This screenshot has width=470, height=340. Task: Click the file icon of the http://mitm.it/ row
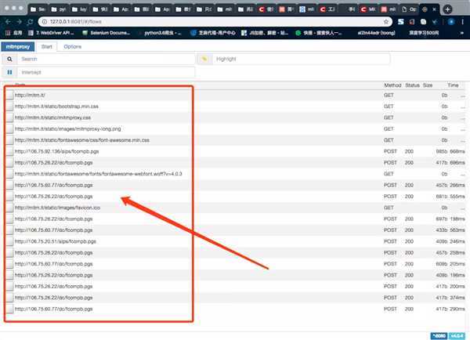[x=9, y=95]
